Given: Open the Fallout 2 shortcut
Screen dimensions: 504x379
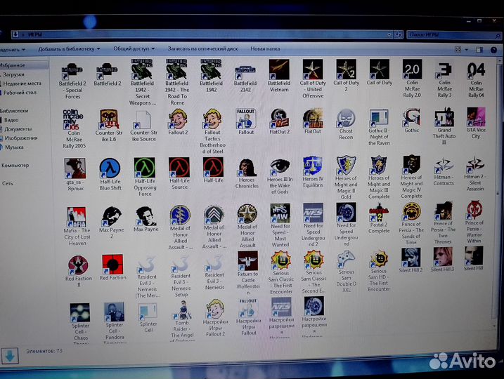Looking at the screenshot, I should (x=178, y=121).
